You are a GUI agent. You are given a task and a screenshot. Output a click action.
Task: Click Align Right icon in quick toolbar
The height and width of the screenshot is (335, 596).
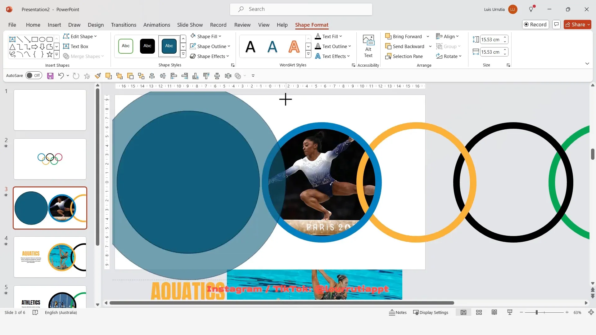tap(185, 76)
